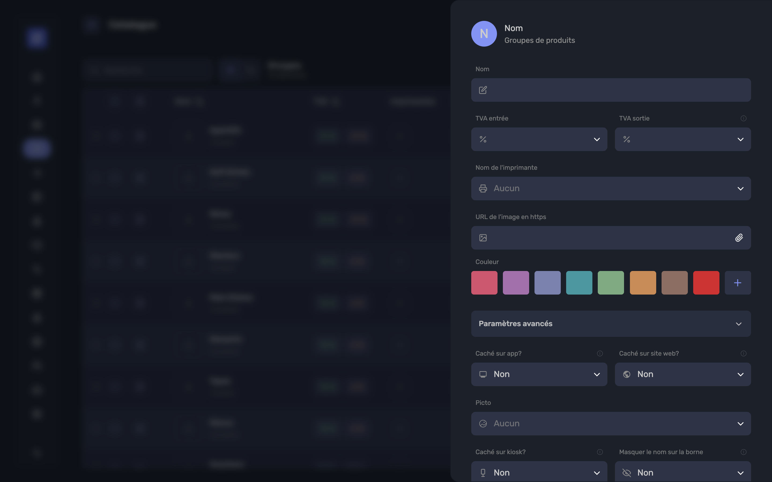Click the URL de l'image input field
This screenshot has height=482, width=772.
[x=611, y=238]
